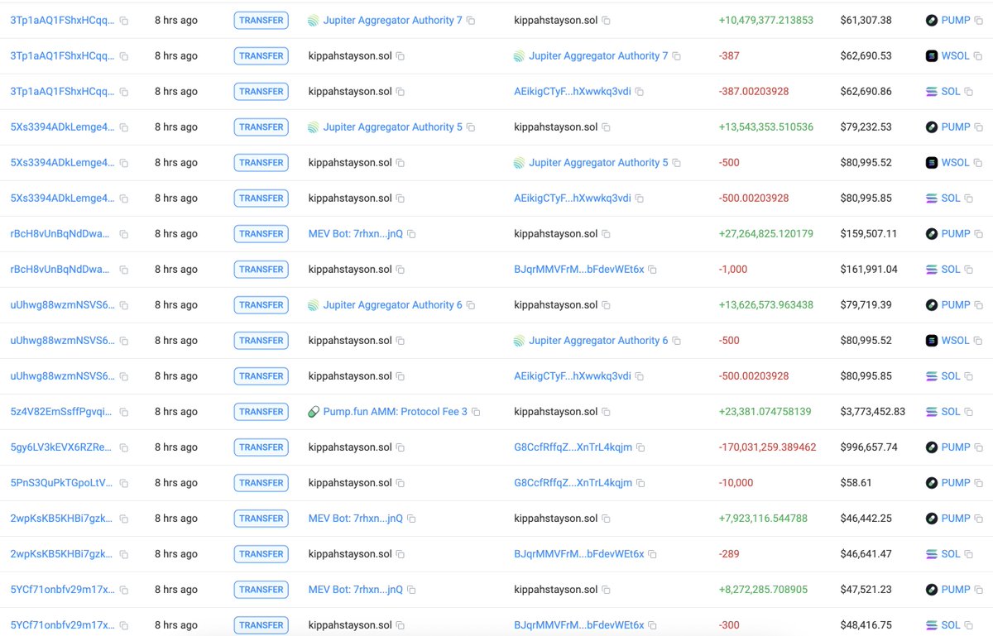Click Jupiter logo beside Aggregator Authority 5 in +13,543,353.510536 row

point(313,127)
